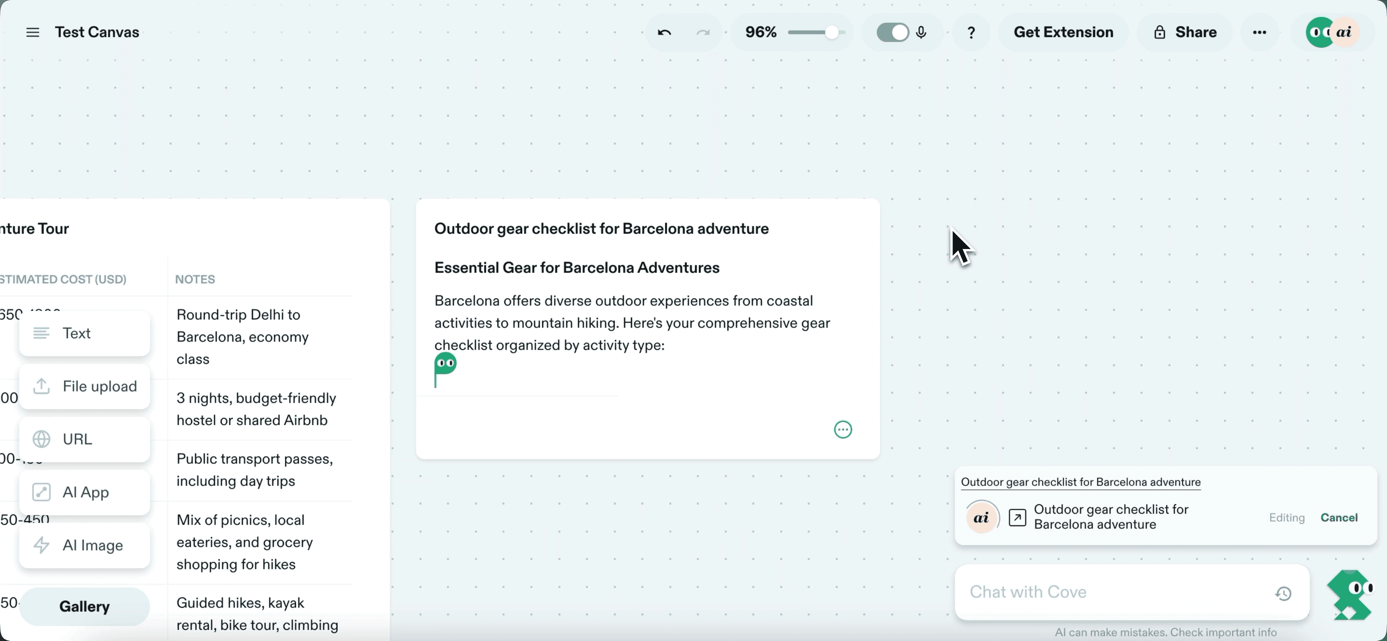Open the help question mark icon
This screenshot has height=641, width=1387.
click(x=971, y=32)
